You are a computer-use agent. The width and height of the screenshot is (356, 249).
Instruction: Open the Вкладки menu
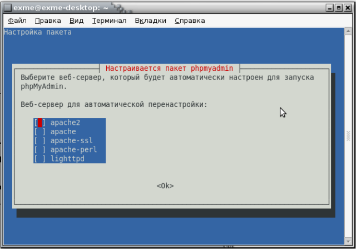151,21
